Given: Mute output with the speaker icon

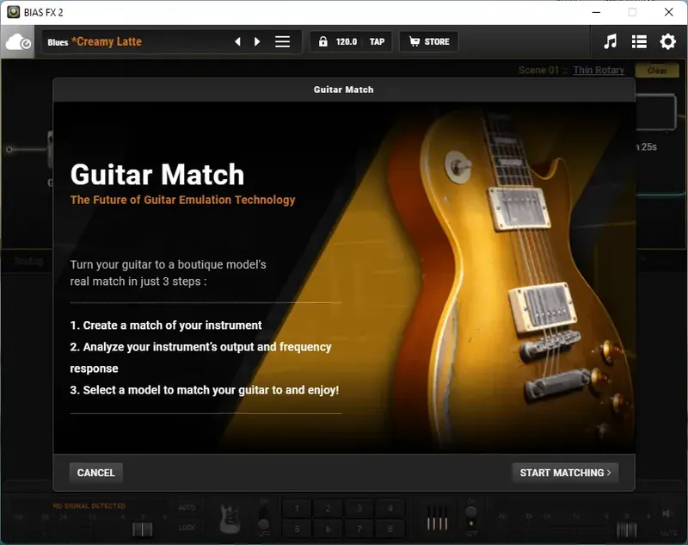Looking at the screenshot, I should point(667,513).
